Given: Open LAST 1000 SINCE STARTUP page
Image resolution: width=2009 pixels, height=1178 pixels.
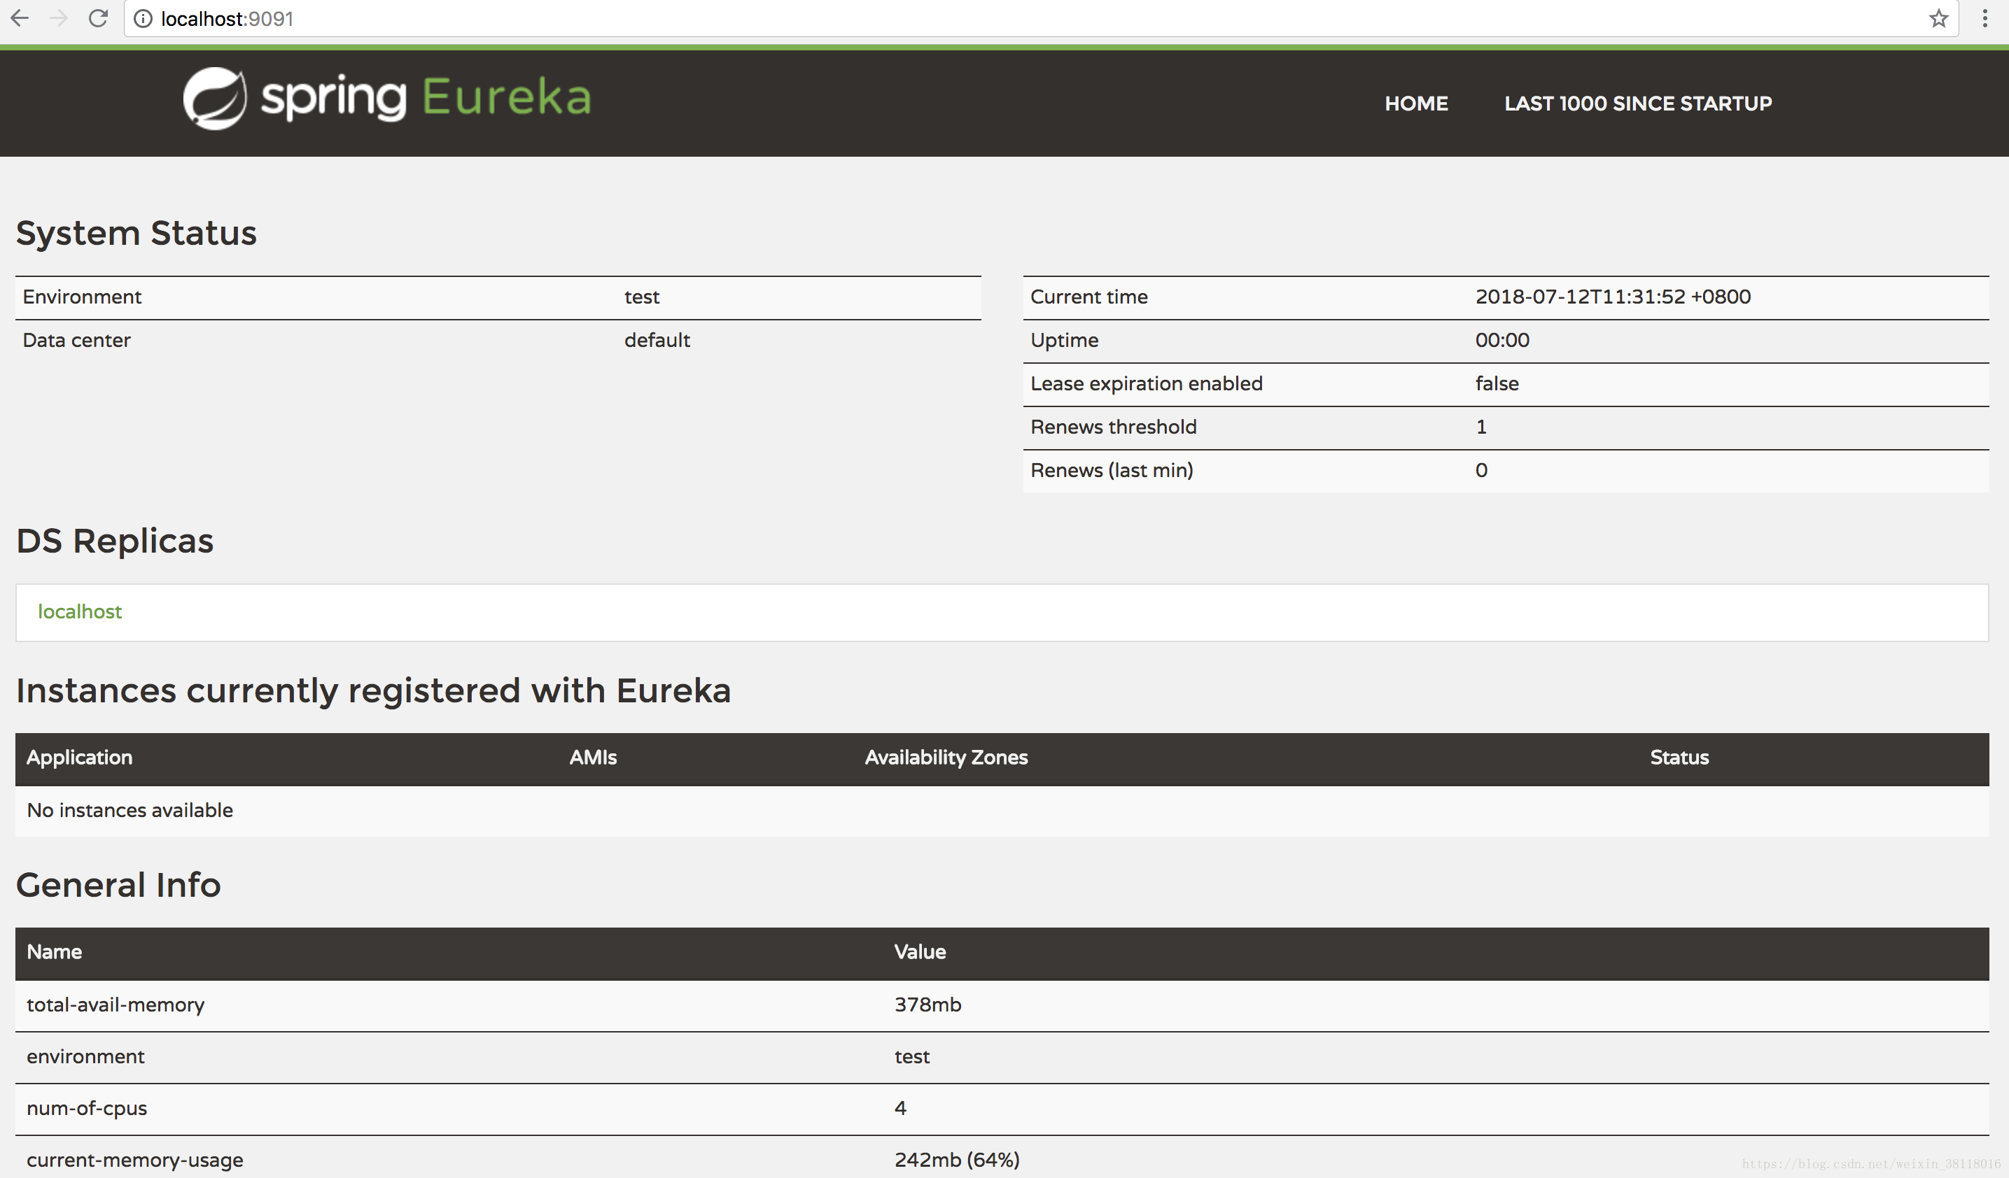Looking at the screenshot, I should [1637, 104].
